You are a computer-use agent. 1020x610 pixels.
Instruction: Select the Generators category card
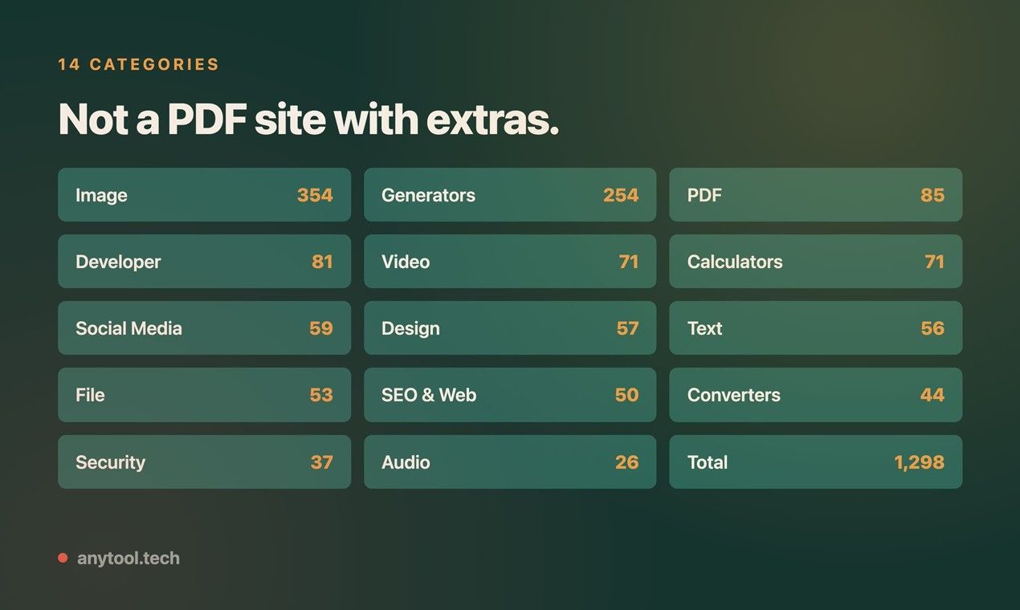coord(510,195)
